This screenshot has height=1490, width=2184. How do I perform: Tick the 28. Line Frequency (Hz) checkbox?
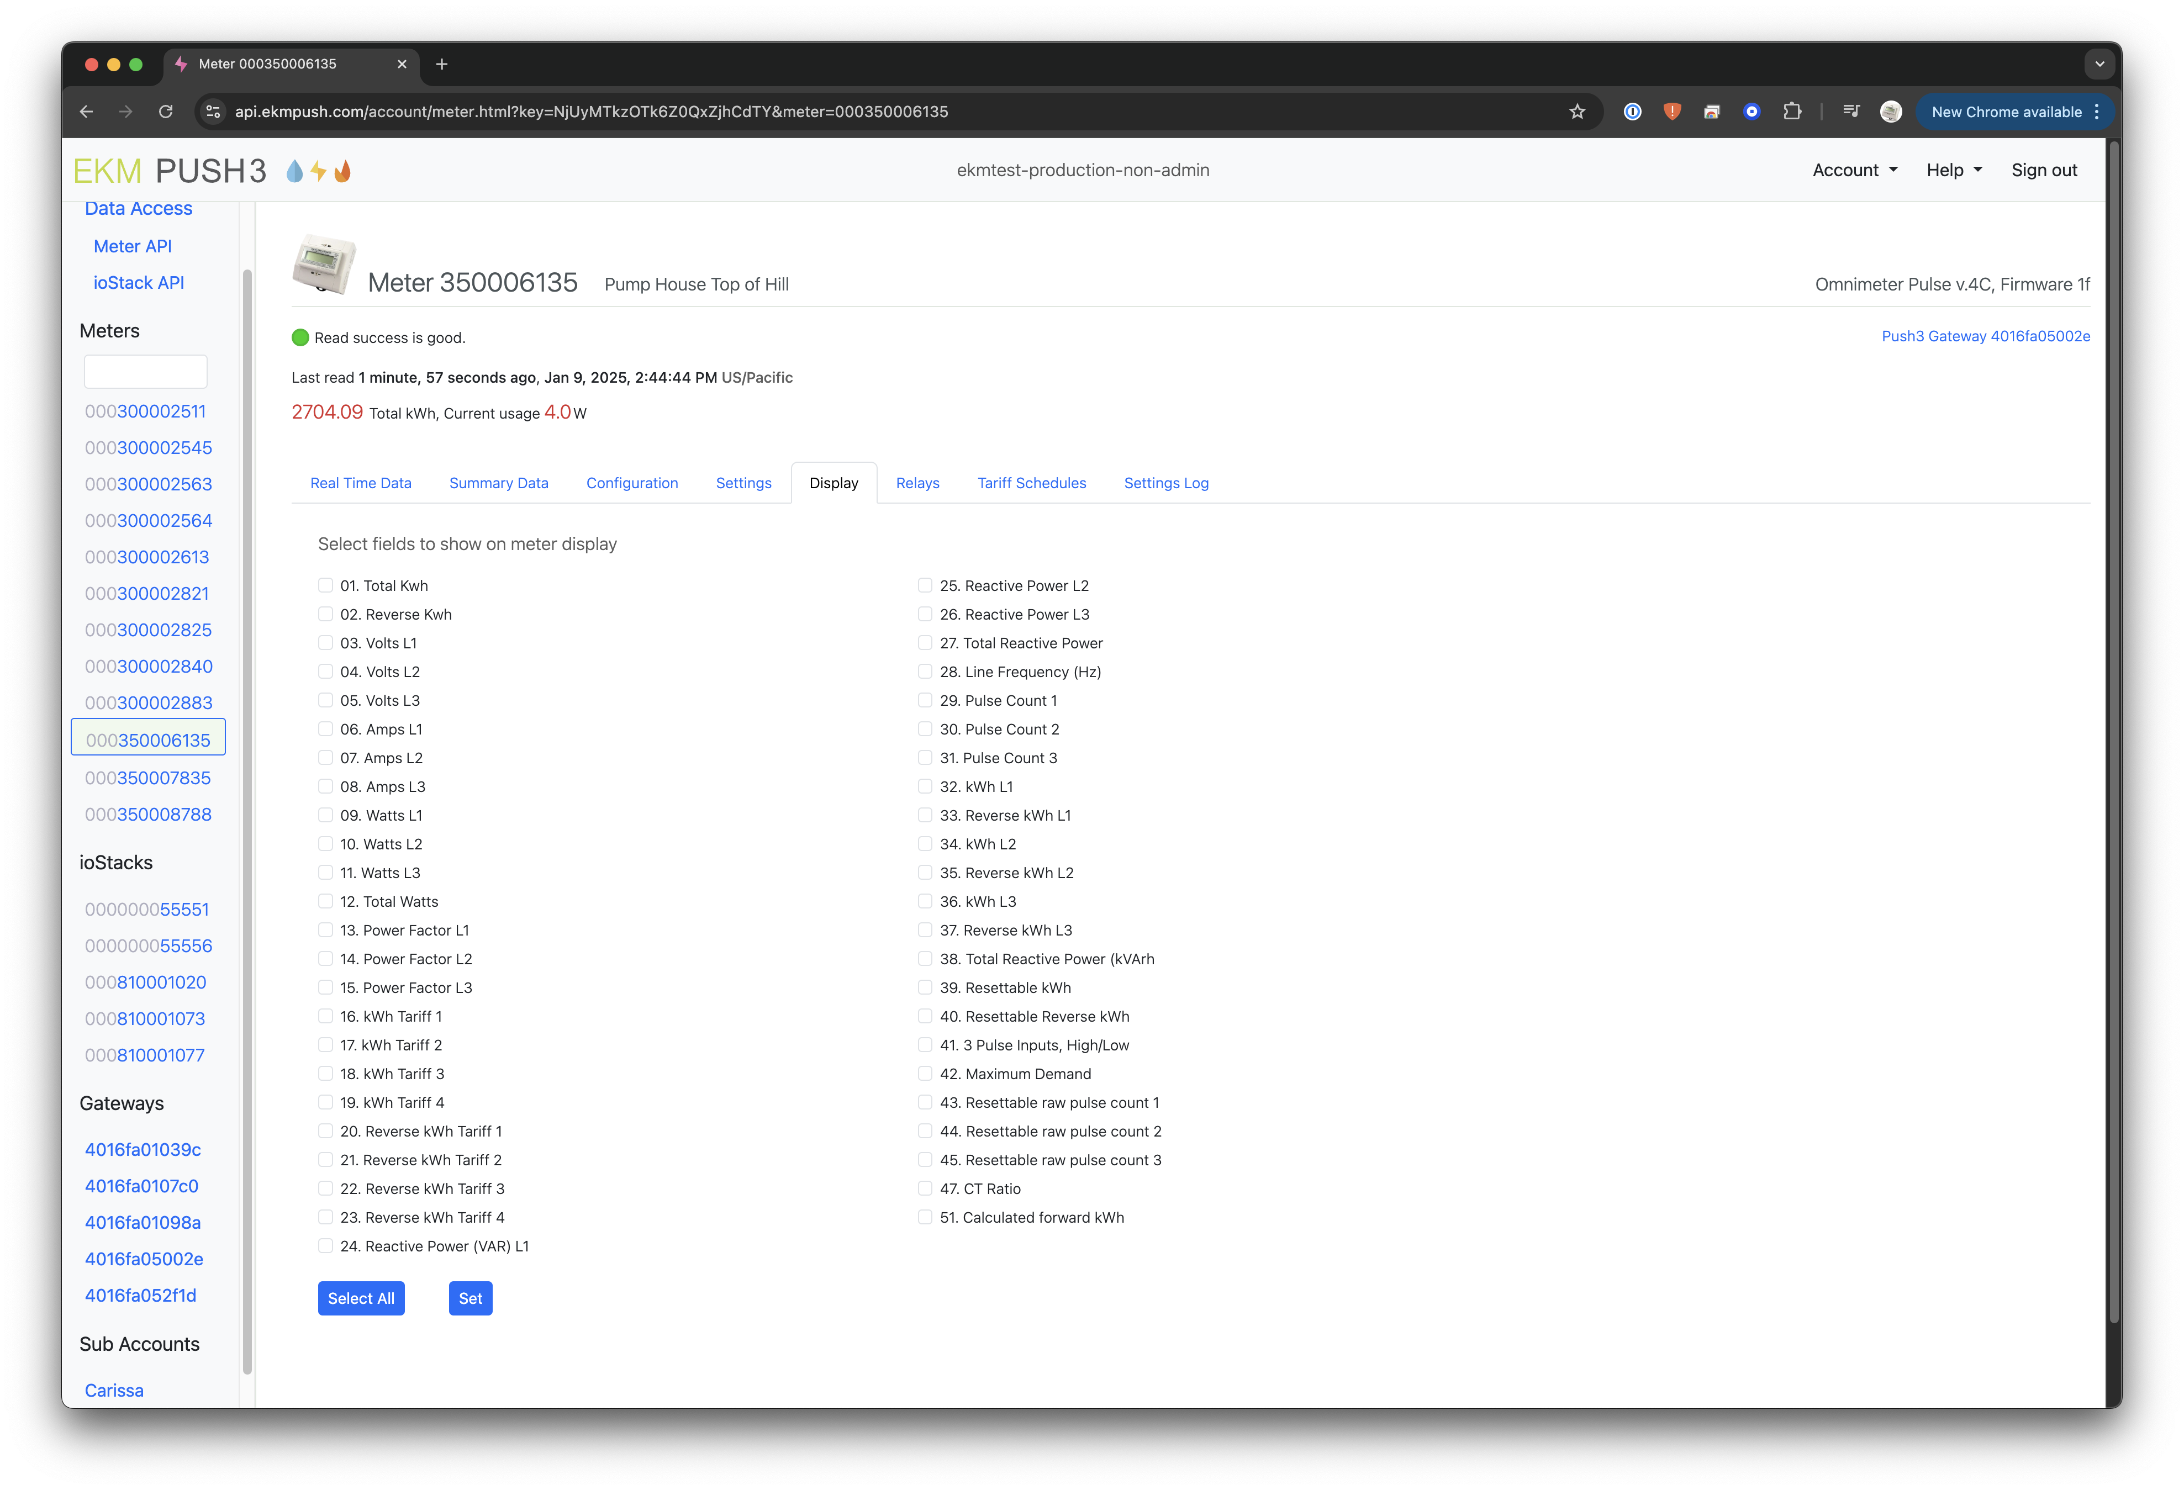(x=925, y=672)
